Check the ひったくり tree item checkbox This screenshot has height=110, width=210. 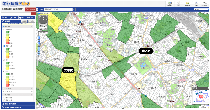(5, 91)
